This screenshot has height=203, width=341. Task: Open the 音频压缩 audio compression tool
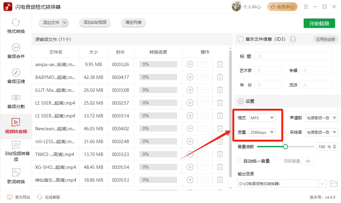pyautogui.click(x=16, y=76)
